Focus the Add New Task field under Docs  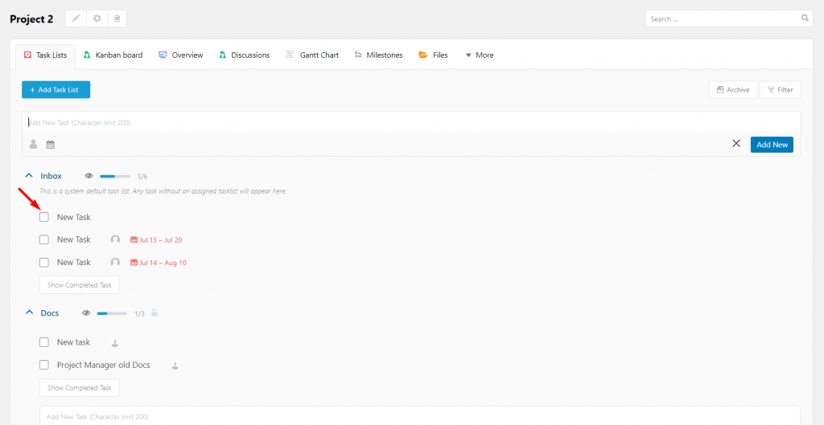click(x=420, y=416)
